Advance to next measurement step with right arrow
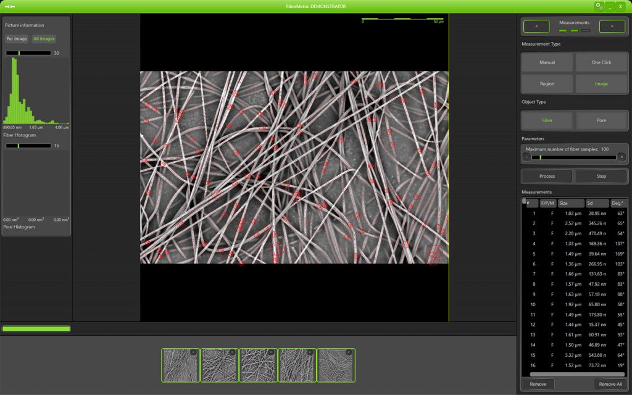632x395 pixels. [x=612, y=26]
